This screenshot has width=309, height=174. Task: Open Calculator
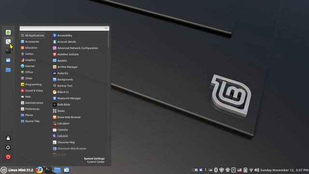tap(61, 124)
